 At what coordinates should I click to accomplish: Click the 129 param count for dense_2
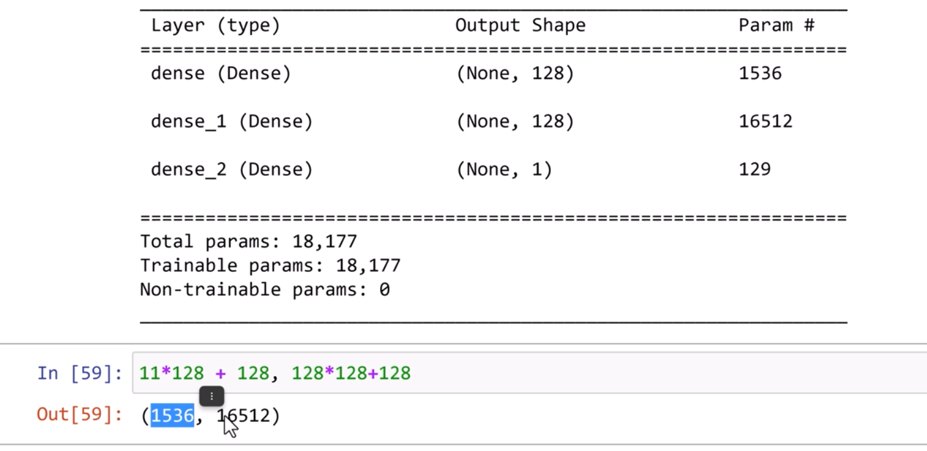click(x=754, y=170)
